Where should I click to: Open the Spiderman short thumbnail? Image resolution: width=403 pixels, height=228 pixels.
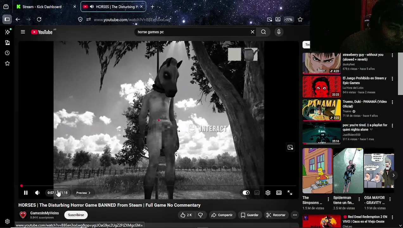(348, 171)
